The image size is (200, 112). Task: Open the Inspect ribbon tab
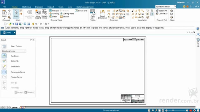pos(51,7)
